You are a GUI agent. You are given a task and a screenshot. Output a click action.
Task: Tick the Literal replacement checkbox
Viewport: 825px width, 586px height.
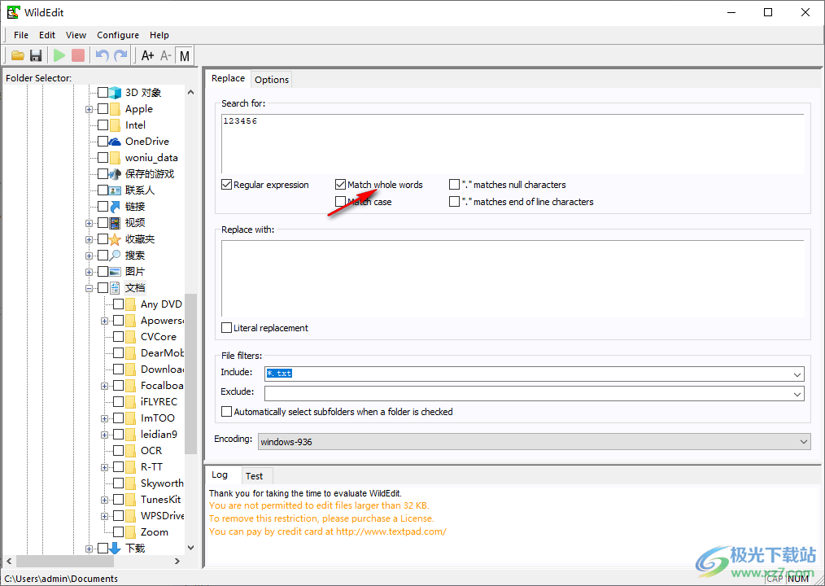227,328
